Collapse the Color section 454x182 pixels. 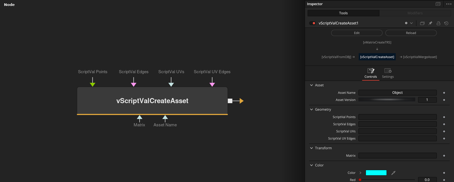(312, 165)
